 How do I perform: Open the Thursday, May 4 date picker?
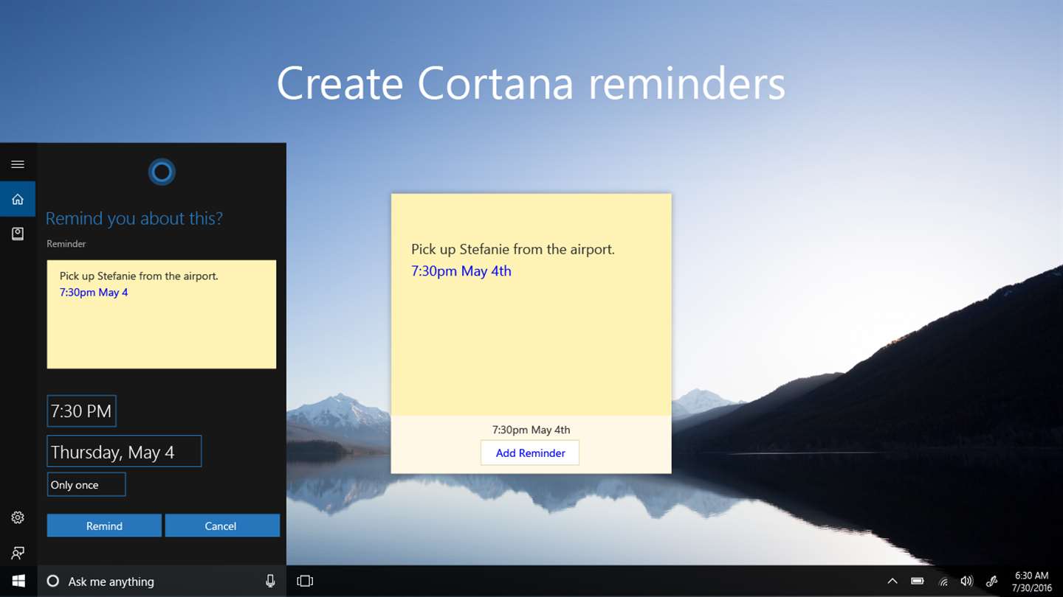coord(124,451)
